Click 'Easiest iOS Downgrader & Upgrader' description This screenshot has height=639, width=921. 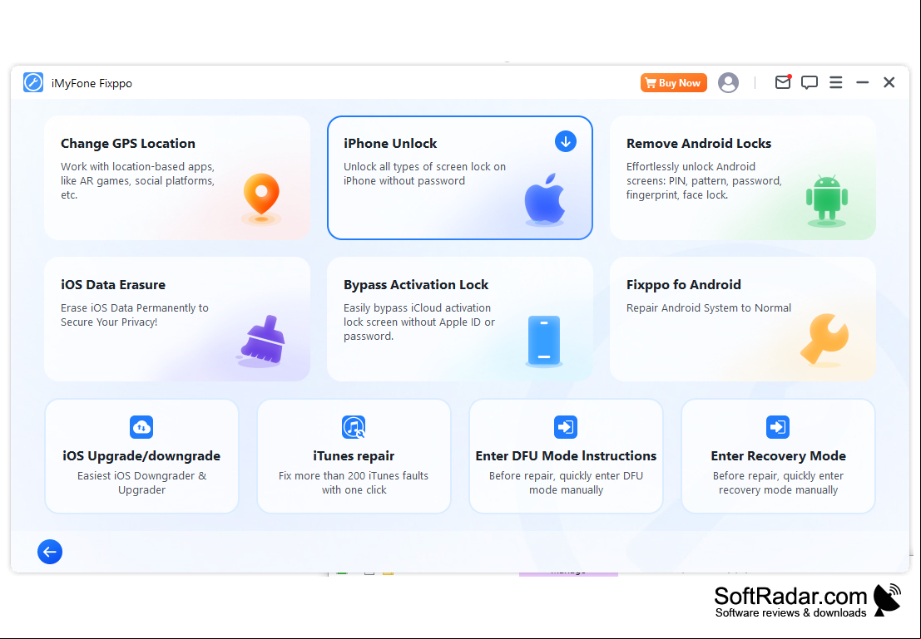[141, 483]
